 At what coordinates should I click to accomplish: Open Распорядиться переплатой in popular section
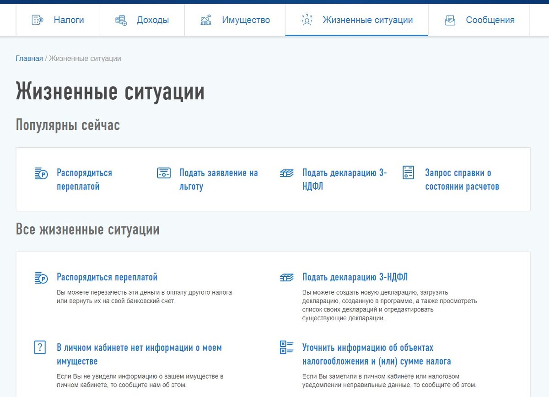[84, 180]
